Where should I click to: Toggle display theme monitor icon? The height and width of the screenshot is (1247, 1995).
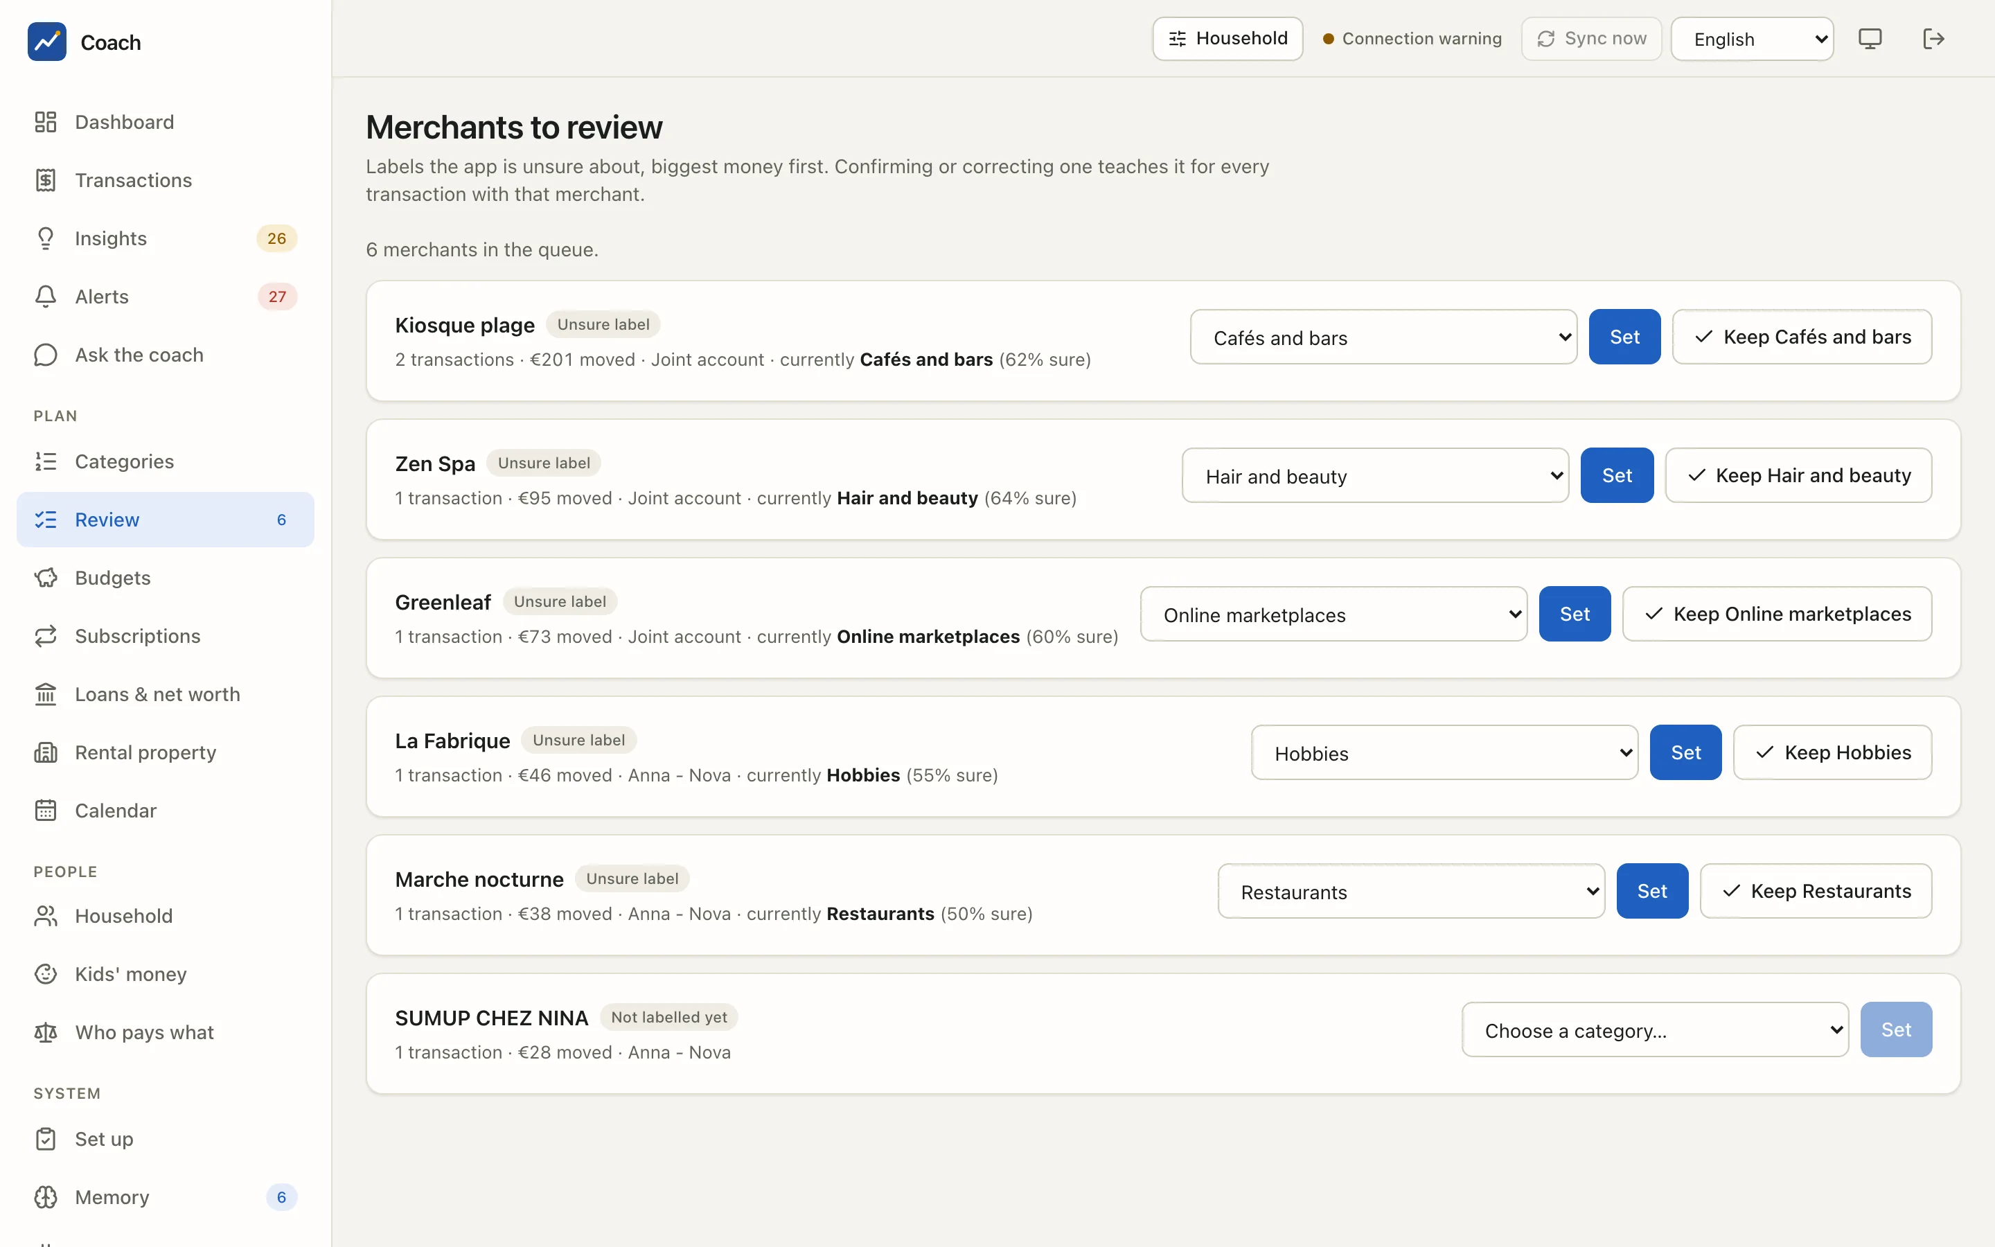pyautogui.click(x=1870, y=39)
